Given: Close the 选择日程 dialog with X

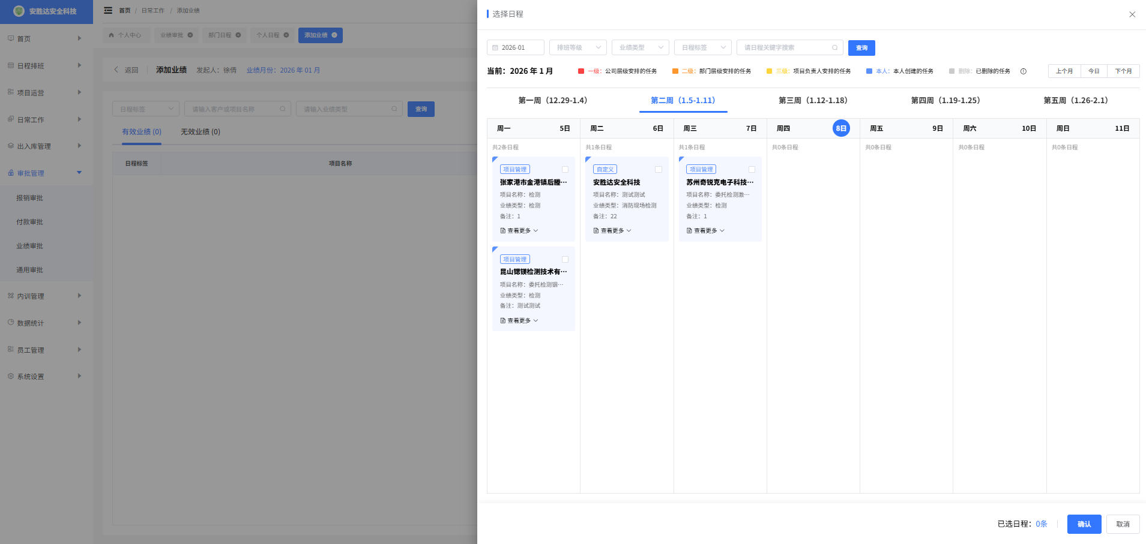Looking at the screenshot, I should (x=1132, y=14).
